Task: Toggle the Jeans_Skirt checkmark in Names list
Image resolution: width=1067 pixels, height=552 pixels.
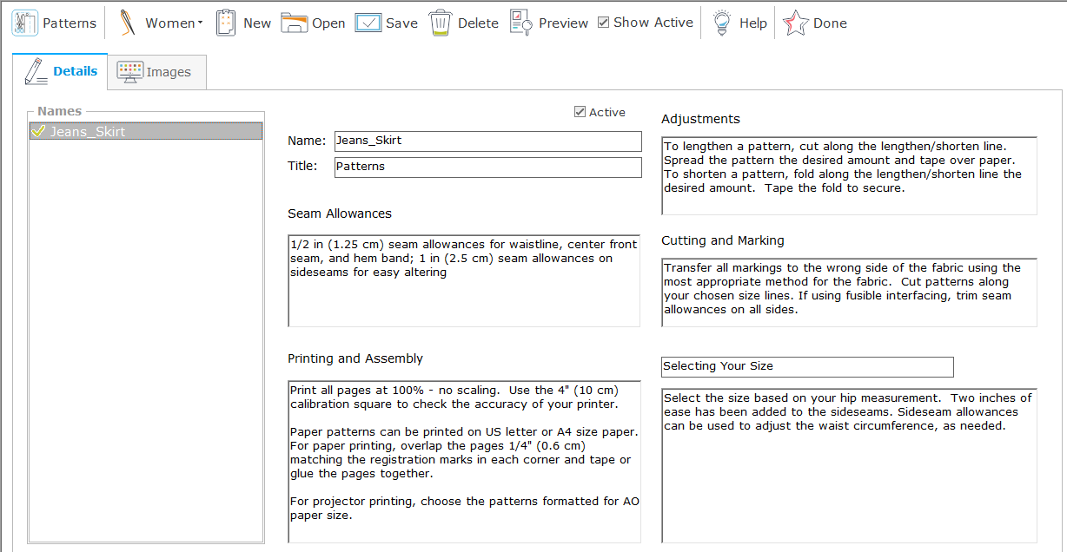Action: click(x=37, y=131)
